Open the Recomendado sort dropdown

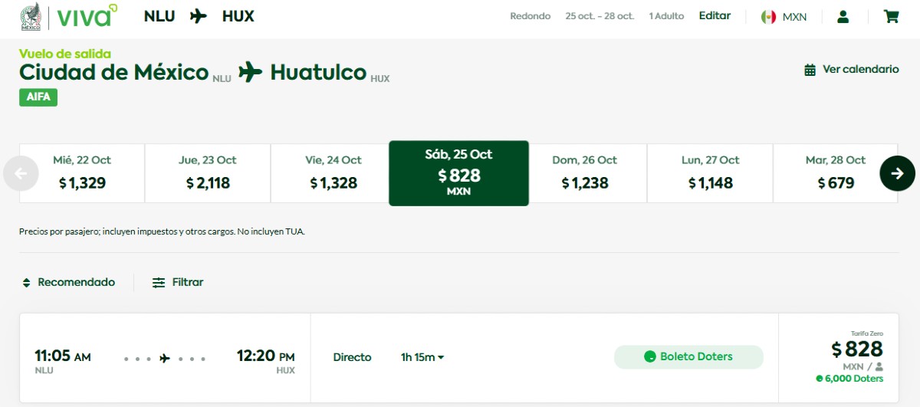coord(69,283)
